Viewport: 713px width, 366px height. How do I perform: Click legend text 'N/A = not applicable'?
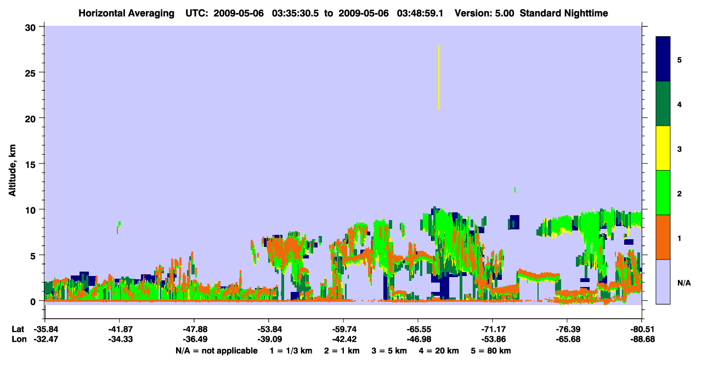pyautogui.click(x=216, y=351)
